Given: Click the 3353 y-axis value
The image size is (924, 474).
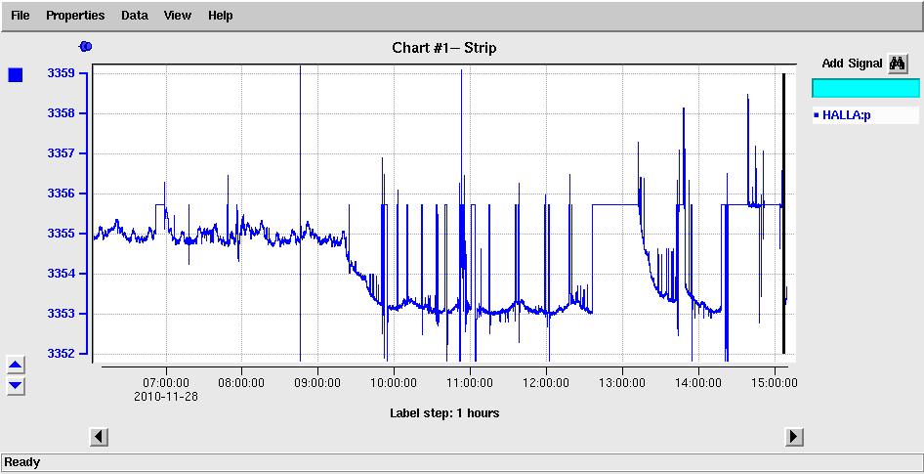Looking at the screenshot, I should pos(61,314).
